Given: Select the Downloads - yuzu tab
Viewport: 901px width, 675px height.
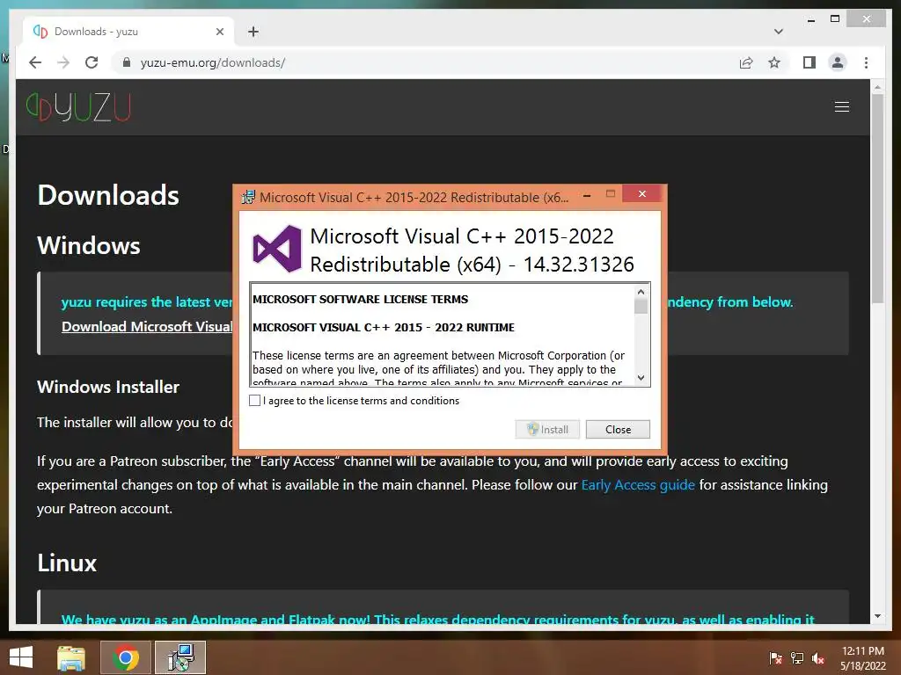Looking at the screenshot, I should pyautogui.click(x=128, y=32).
